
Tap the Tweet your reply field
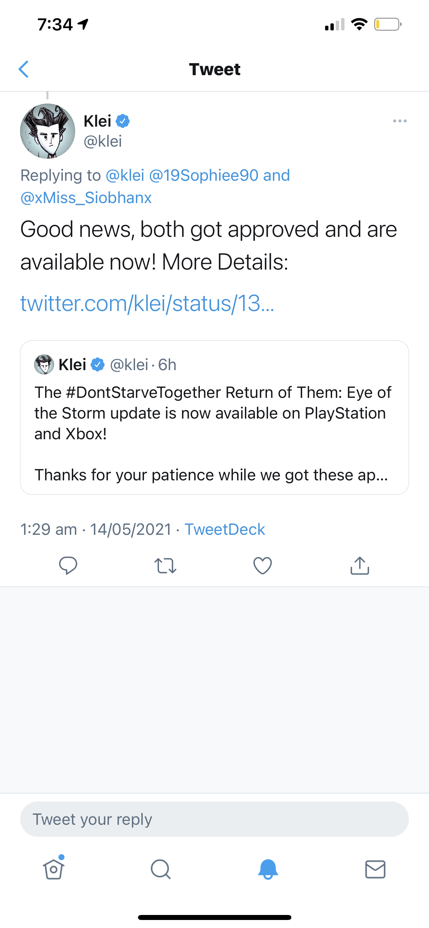tap(214, 819)
